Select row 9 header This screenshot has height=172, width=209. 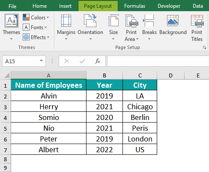pyautogui.click(x=6, y=168)
